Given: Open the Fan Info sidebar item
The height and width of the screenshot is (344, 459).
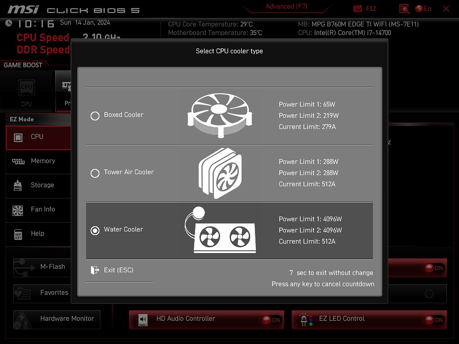Looking at the screenshot, I should (39, 210).
